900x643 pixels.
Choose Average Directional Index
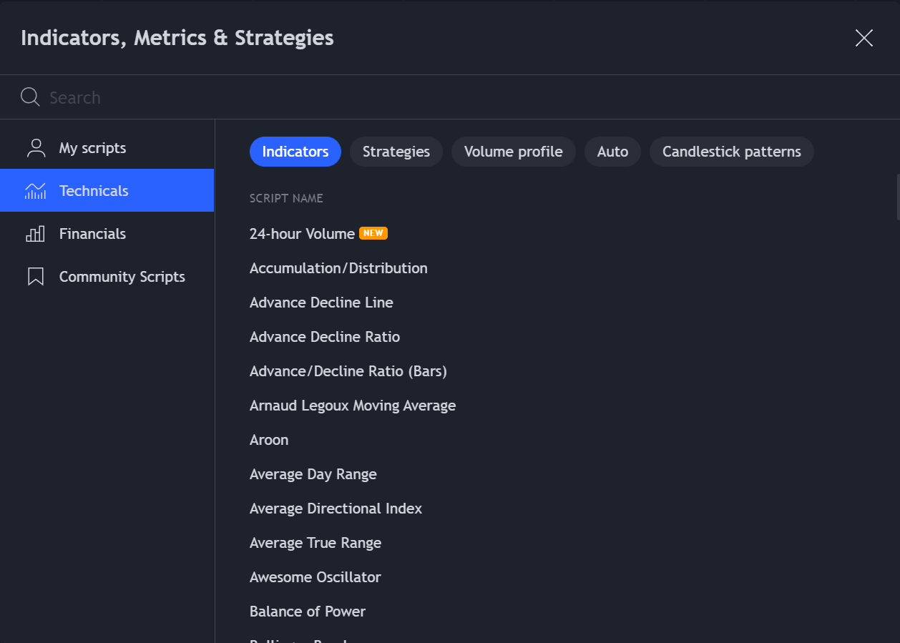336,509
